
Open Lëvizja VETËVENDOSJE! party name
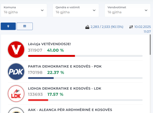tap(50, 44)
